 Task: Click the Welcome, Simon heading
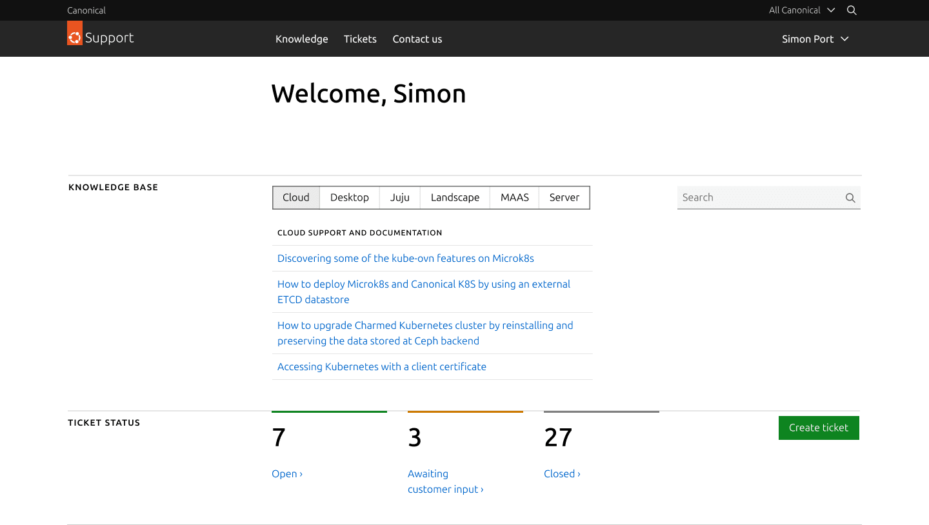point(368,94)
